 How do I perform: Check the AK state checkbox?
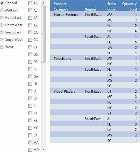pos(30,3)
